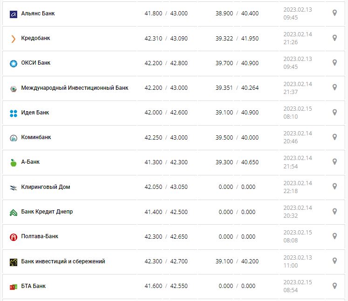Show Банк Кредит Днепр location pin
The image size is (348, 301).
(x=334, y=212)
